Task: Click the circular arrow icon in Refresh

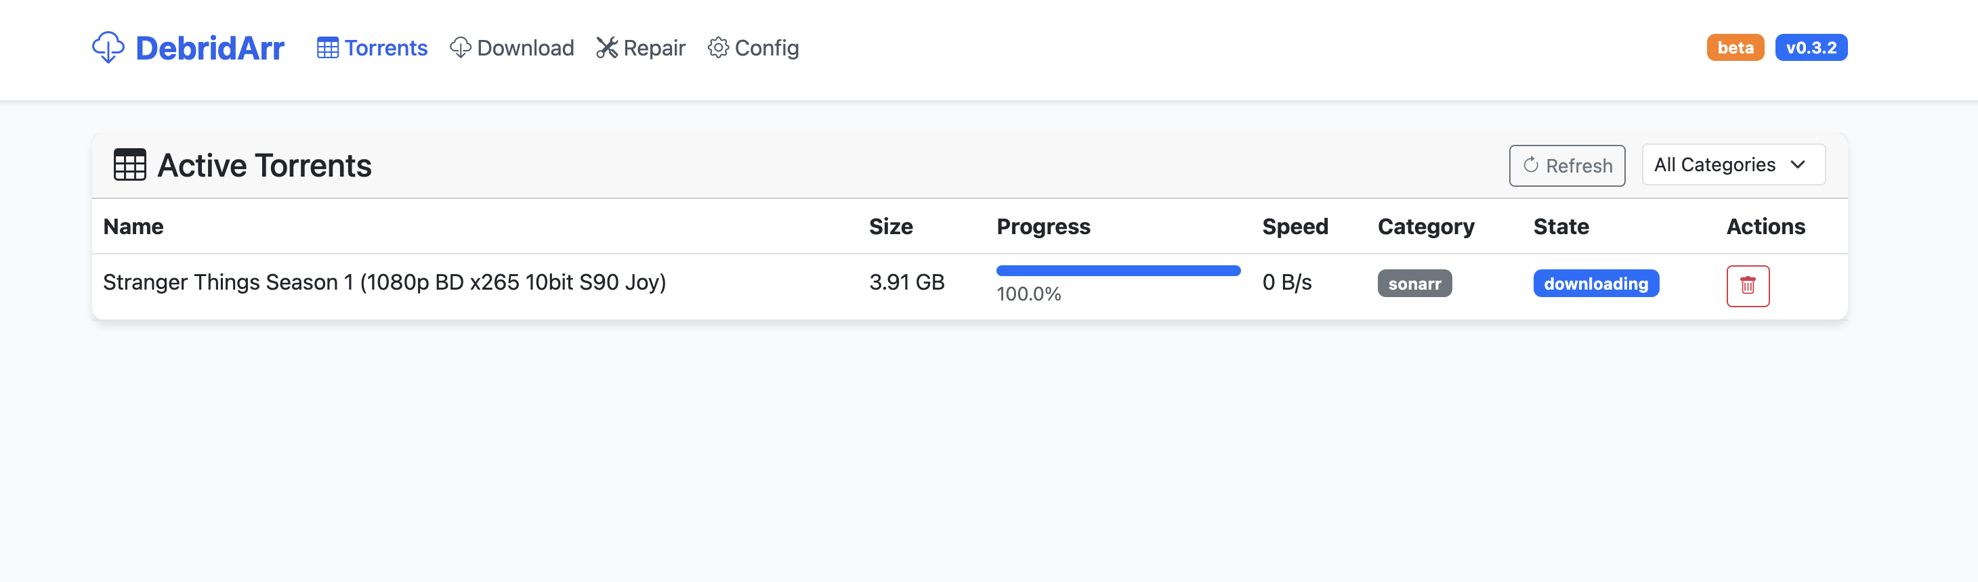Action: pyautogui.click(x=1530, y=165)
